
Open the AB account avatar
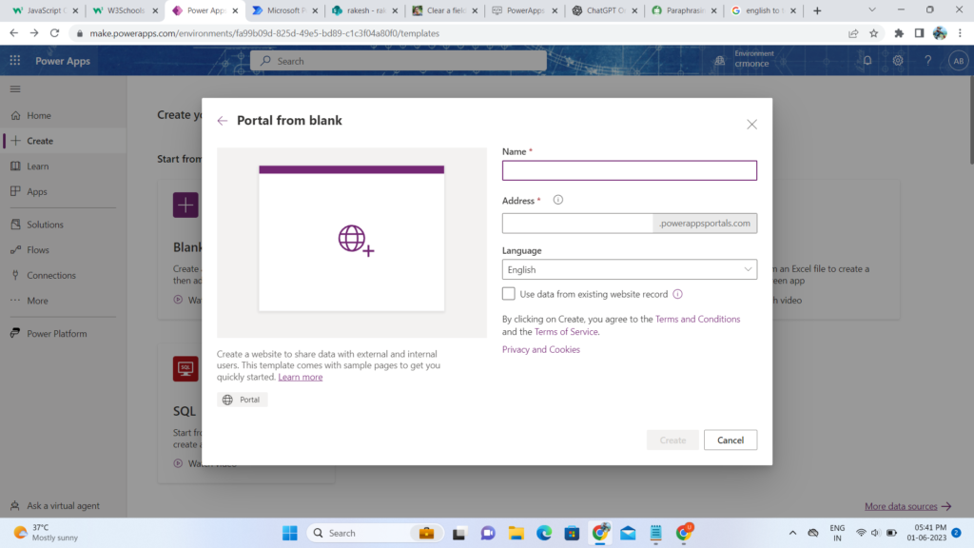coord(959,60)
